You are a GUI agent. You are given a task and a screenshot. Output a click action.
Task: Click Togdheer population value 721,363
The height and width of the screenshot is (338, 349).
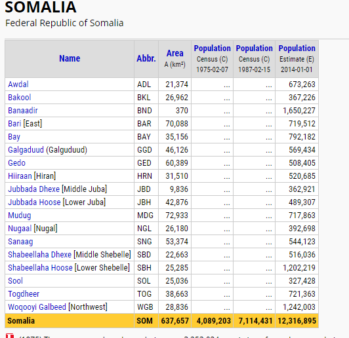click(x=302, y=294)
